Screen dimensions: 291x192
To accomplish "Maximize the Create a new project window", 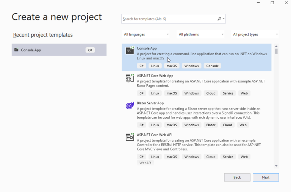I will (272, 3).
